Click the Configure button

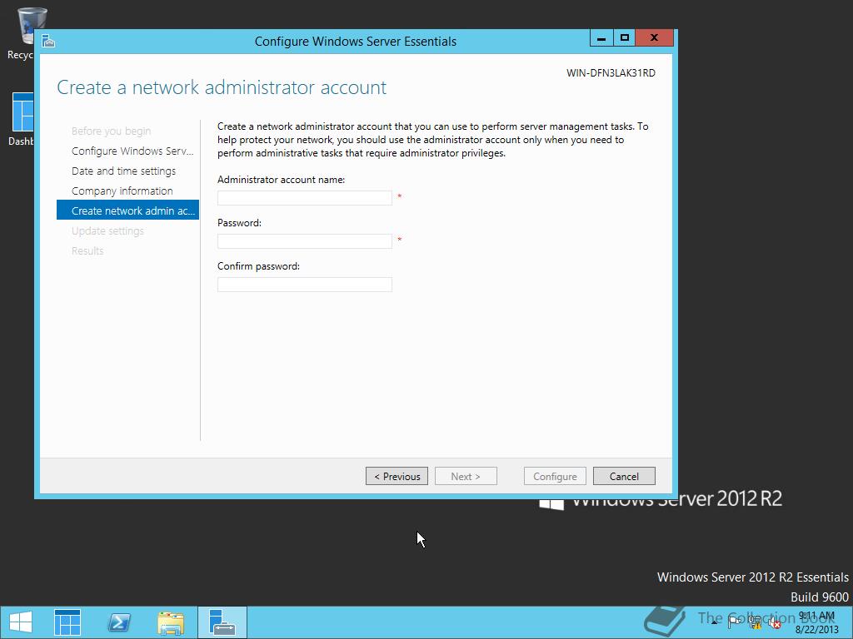tap(555, 476)
